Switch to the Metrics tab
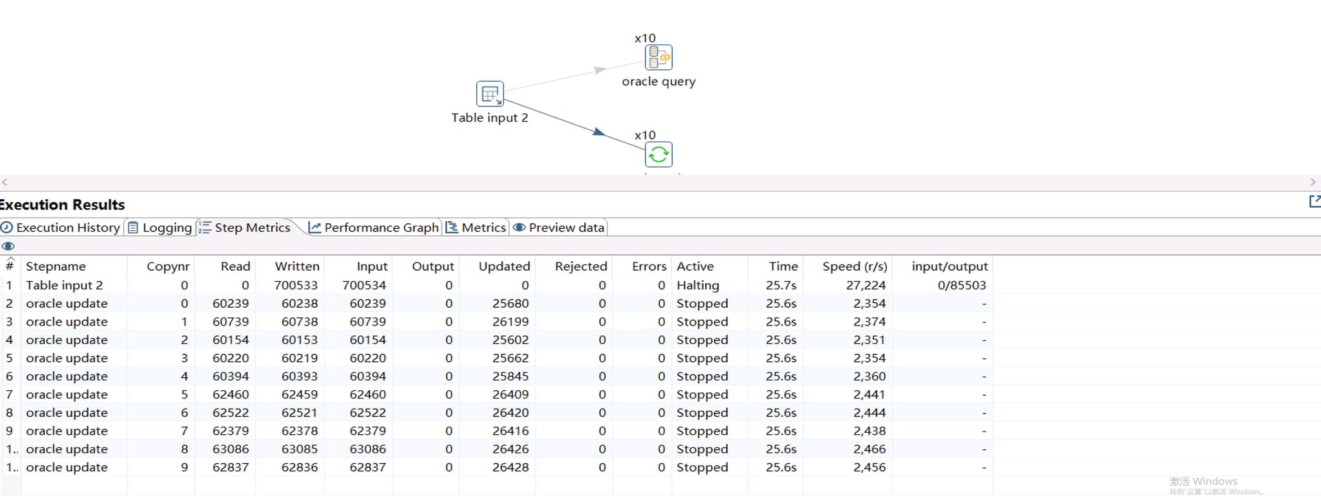The image size is (1321, 496). (476, 227)
